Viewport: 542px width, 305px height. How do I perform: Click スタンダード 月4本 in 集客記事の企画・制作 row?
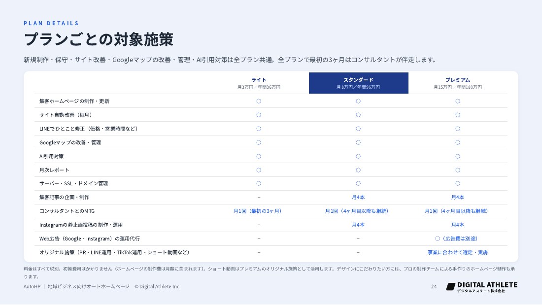pos(358,197)
